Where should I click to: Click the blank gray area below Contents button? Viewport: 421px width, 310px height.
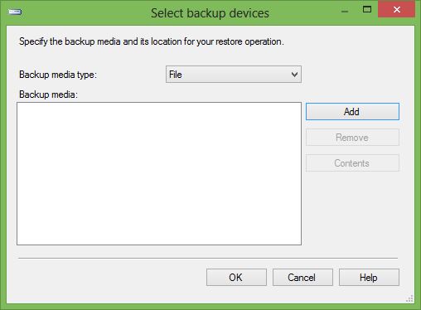coord(352,209)
